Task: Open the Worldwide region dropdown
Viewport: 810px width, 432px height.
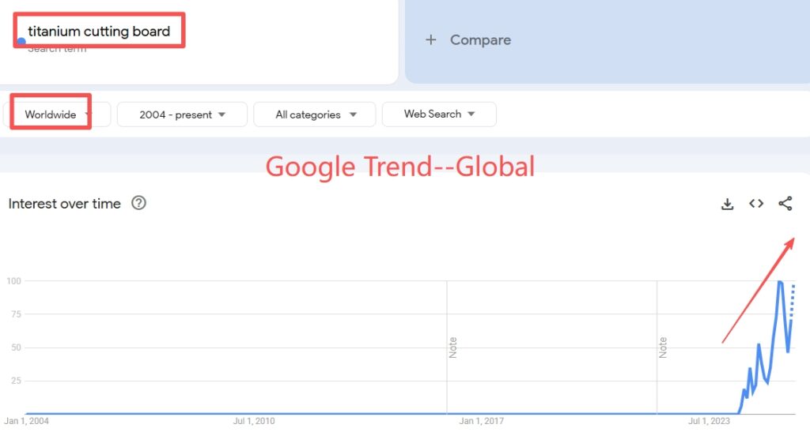Action: click(x=56, y=115)
